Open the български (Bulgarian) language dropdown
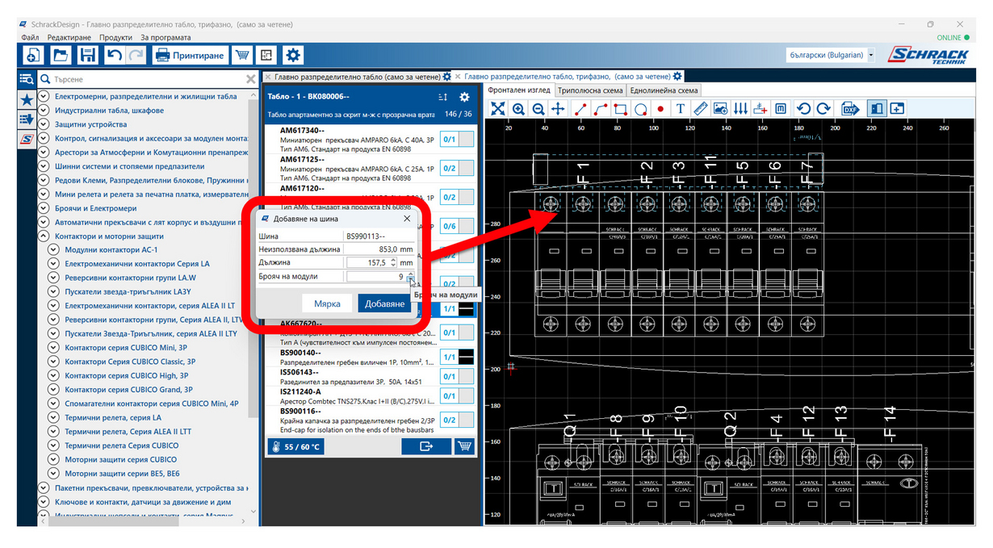Viewport: 993px width, 548px height. pos(830,55)
